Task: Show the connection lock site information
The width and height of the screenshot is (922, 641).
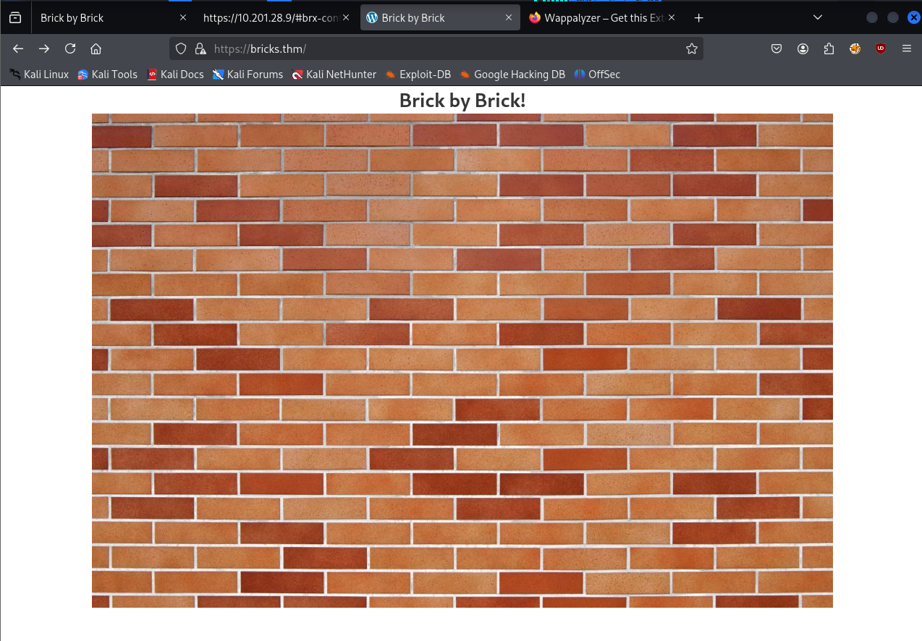Action: pyautogui.click(x=200, y=48)
